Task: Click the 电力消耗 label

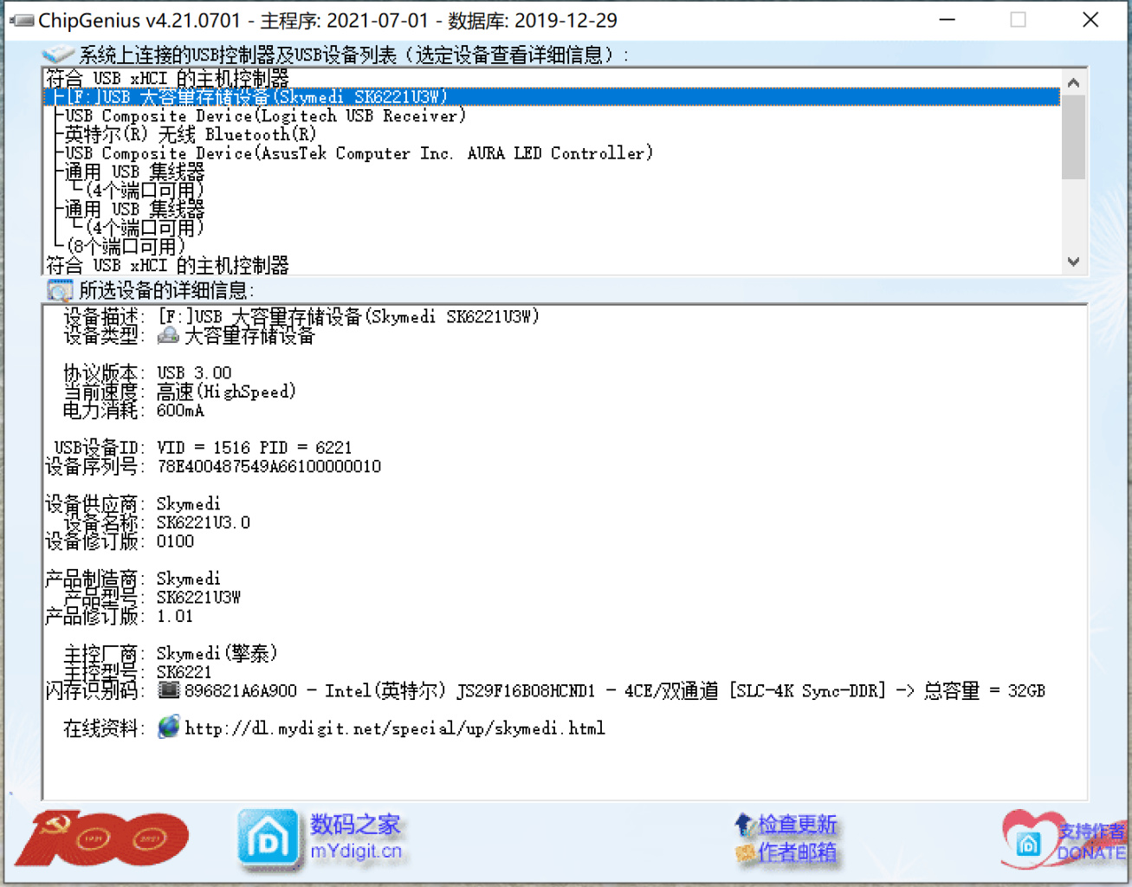Action: coord(104,411)
